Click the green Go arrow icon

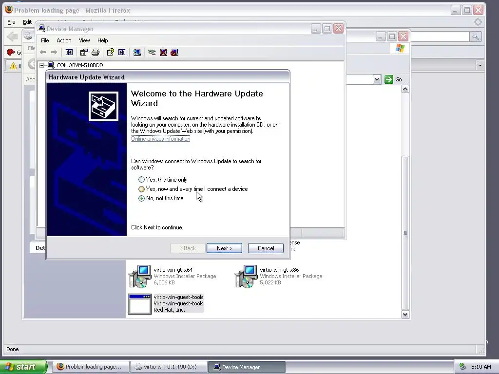coord(388,79)
